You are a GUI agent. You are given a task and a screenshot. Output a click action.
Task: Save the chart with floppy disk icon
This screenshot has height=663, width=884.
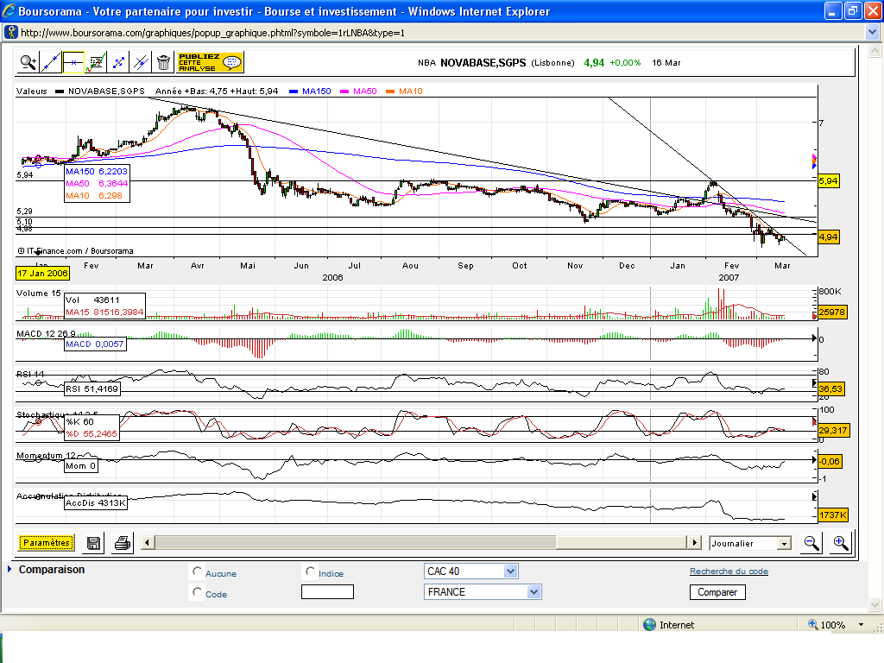point(94,543)
